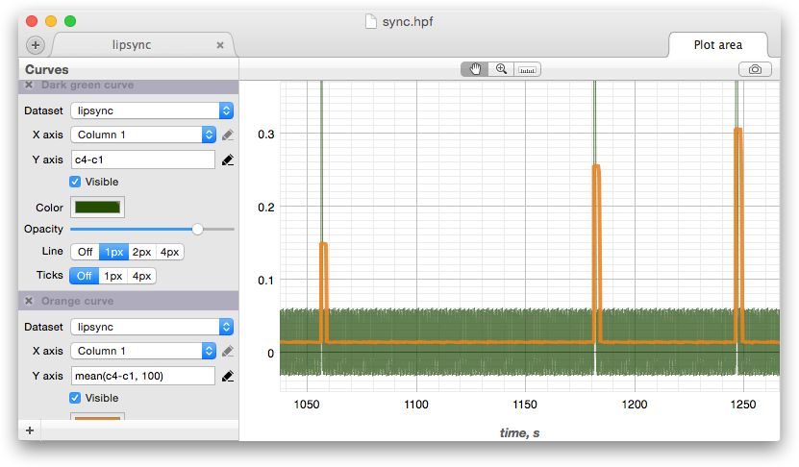Open X axis dropdown for Dark green curve
The width and height of the screenshot is (799, 467).
(x=143, y=135)
